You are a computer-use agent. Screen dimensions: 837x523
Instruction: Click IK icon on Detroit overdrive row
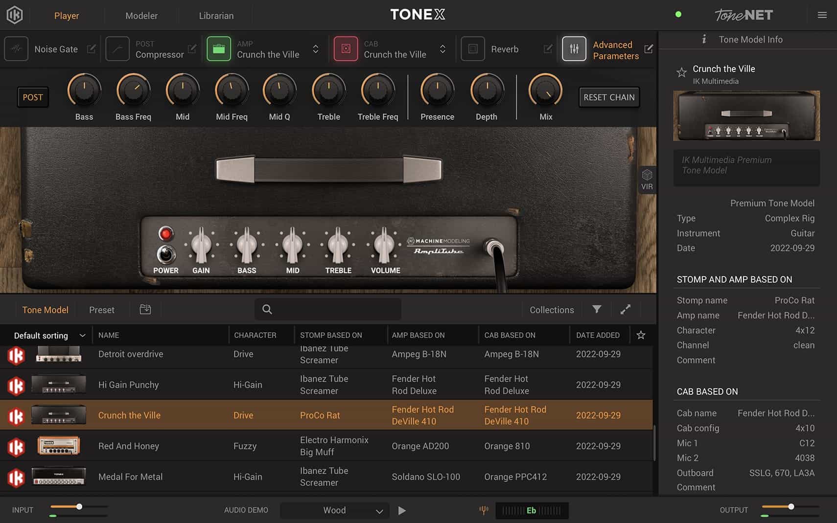pyautogui.click(x=16, y=355)
